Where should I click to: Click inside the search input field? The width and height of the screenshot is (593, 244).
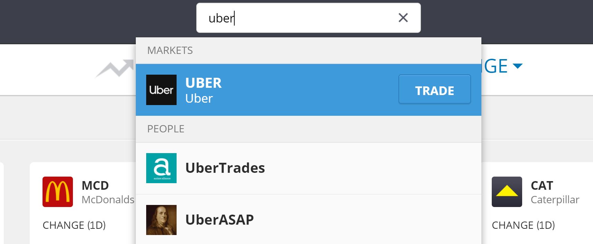pos(294,18)
